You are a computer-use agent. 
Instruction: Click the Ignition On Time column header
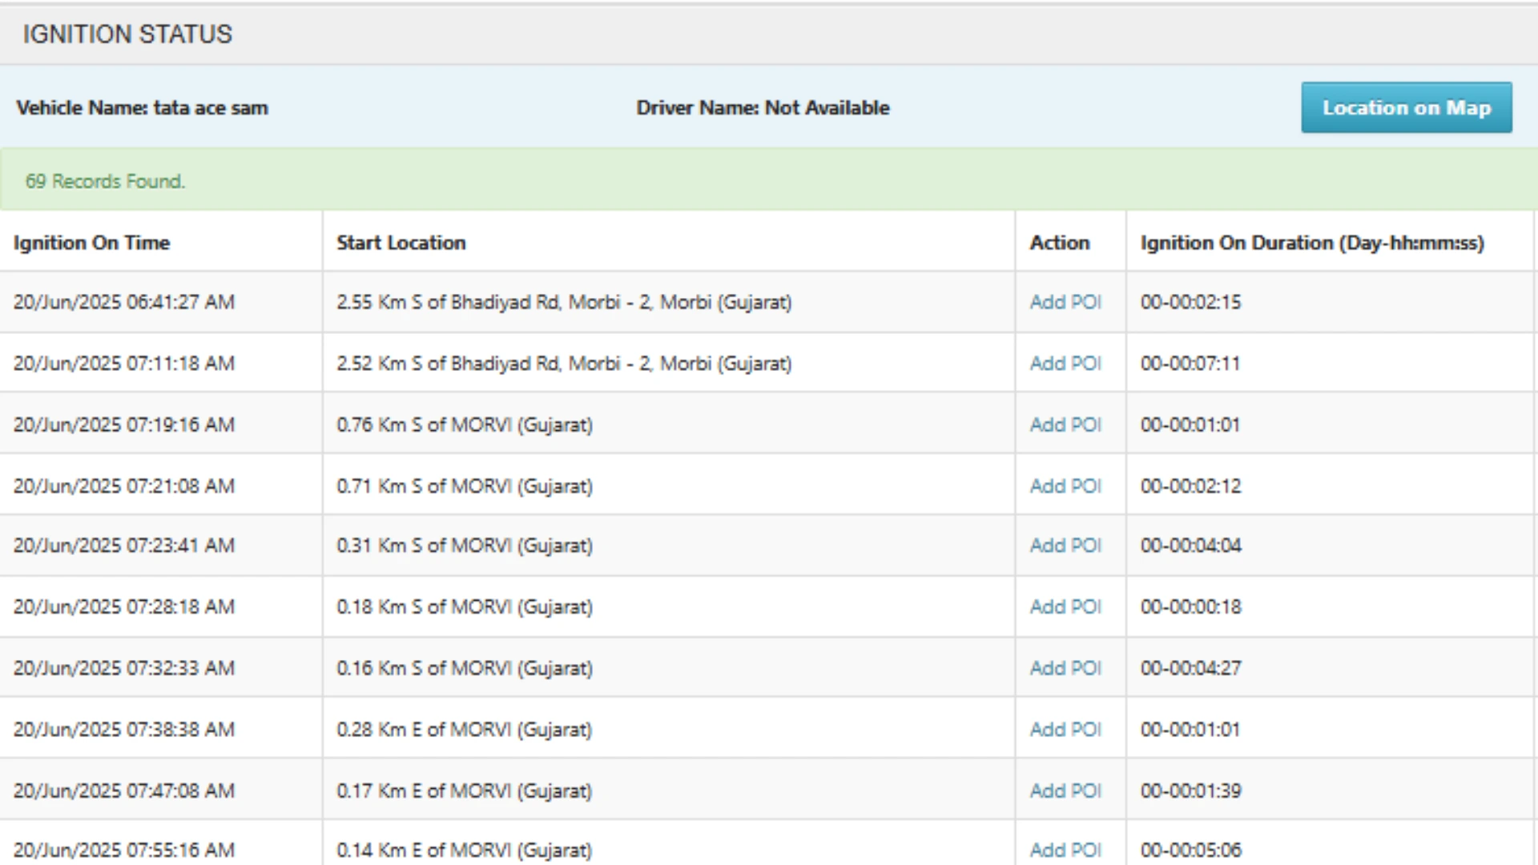tap(91, 243)
